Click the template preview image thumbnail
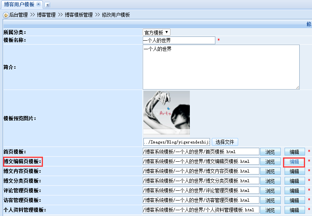312x216 pixels. 166,112
